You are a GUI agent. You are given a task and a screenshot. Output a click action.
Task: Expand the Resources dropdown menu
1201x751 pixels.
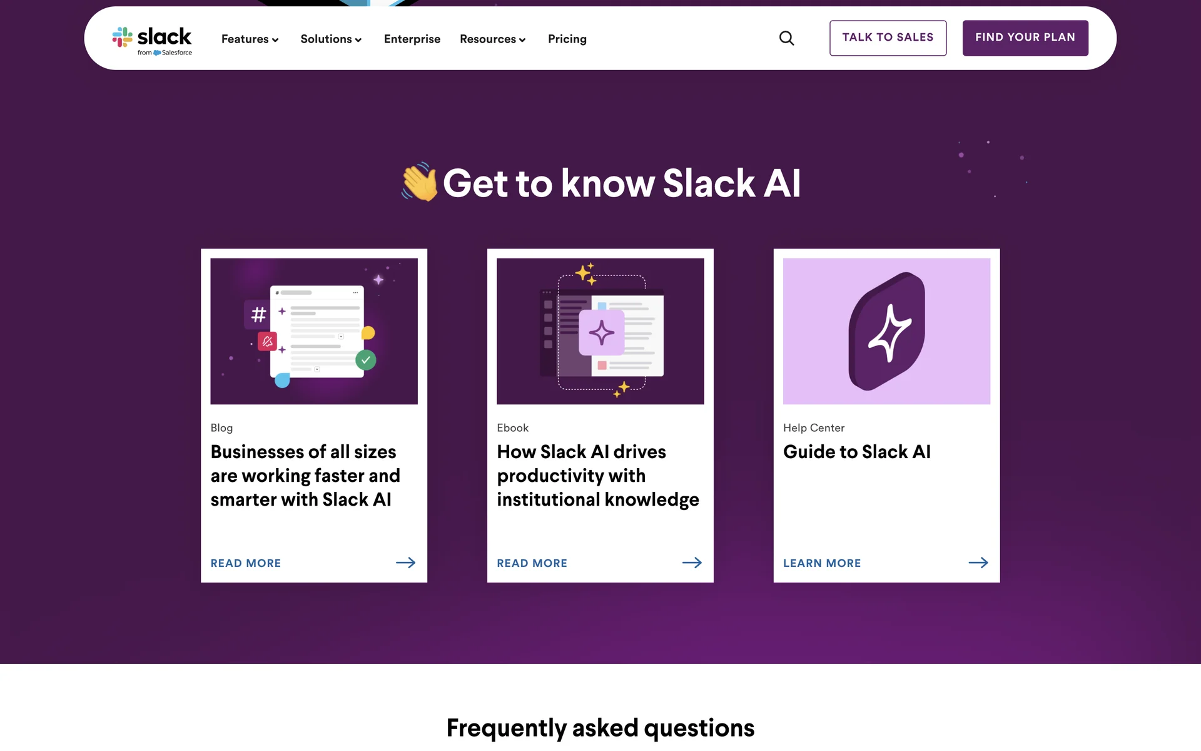tap(492, 39)
